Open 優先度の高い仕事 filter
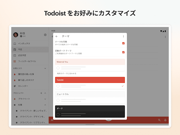This screenshot has width=180, height=135. (30, 74)
